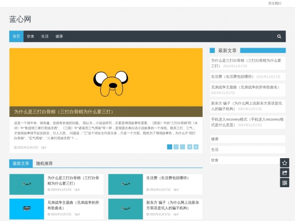
Task: Click the 关注我们 link at top right
Action: 274,3
